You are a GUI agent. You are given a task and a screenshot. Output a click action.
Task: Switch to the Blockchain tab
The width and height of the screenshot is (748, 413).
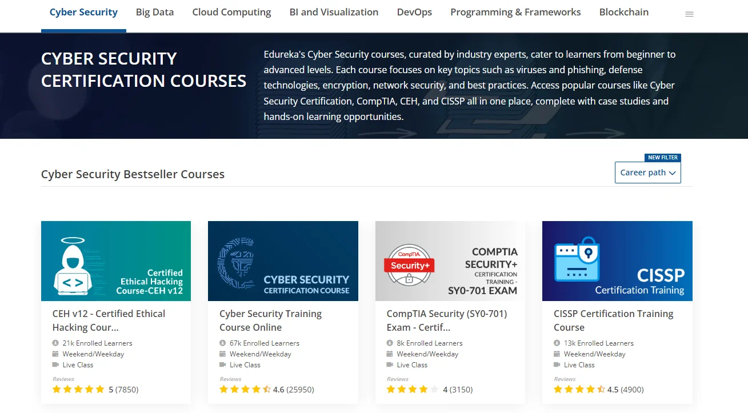click(x=624, y=12)
